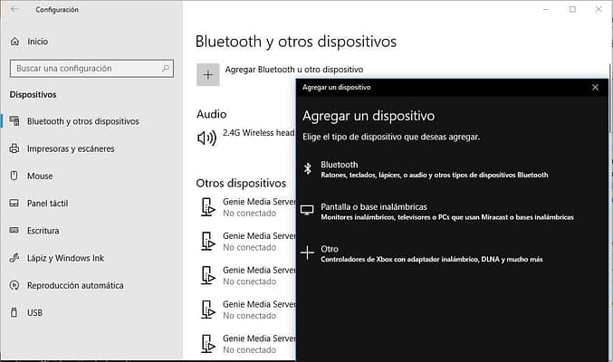Click 'Agregar Bluetooth u otro dispositivo' label
The image size is (613, 362).
pos(294,70)
